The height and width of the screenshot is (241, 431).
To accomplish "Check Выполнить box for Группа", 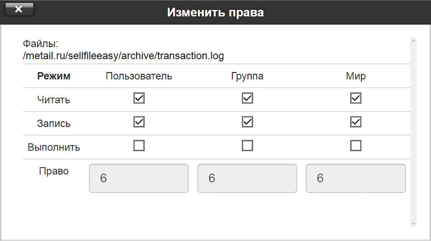I will [x=247, y=146].
